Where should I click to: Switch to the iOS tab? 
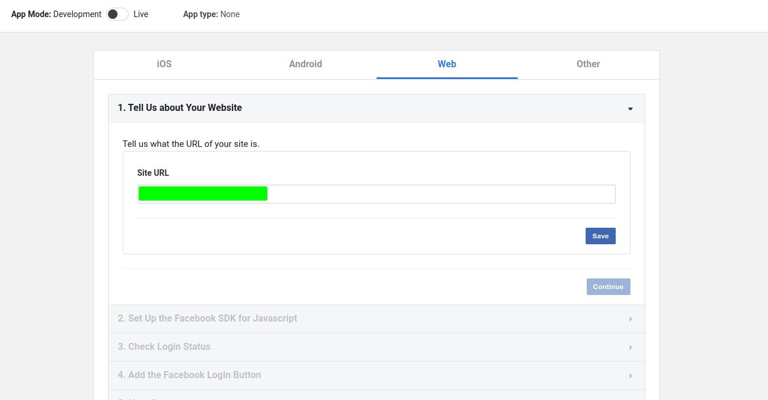point(164,64)
